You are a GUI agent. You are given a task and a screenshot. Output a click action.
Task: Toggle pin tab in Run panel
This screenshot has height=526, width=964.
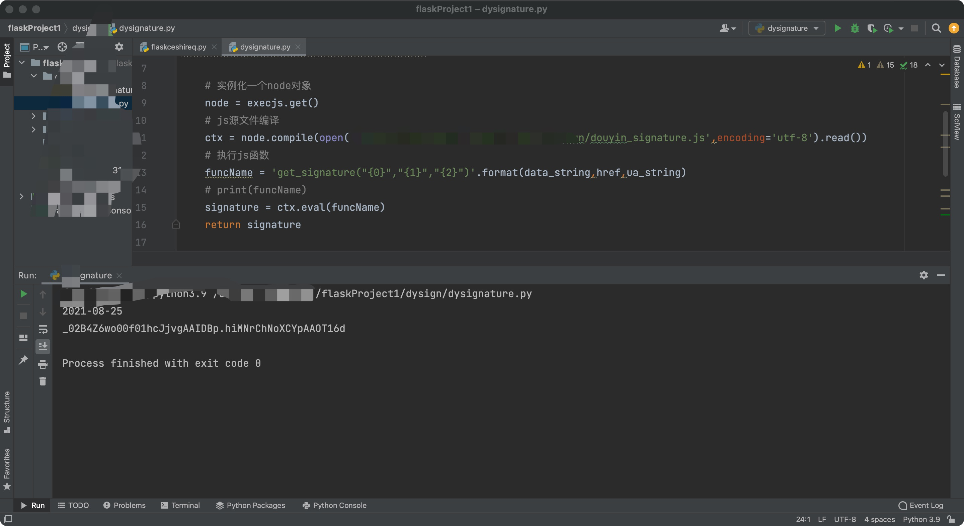tap(23, 360)
